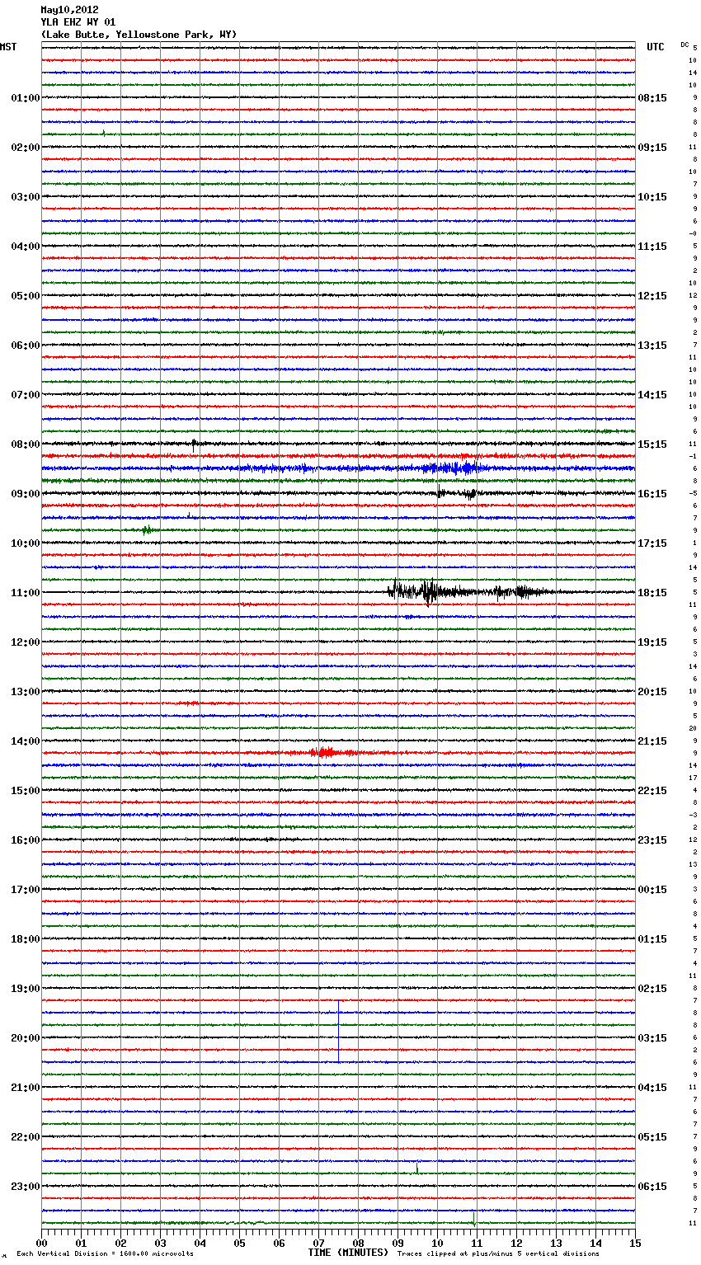Click the "16:15" UTC row label

coord(652,494)
